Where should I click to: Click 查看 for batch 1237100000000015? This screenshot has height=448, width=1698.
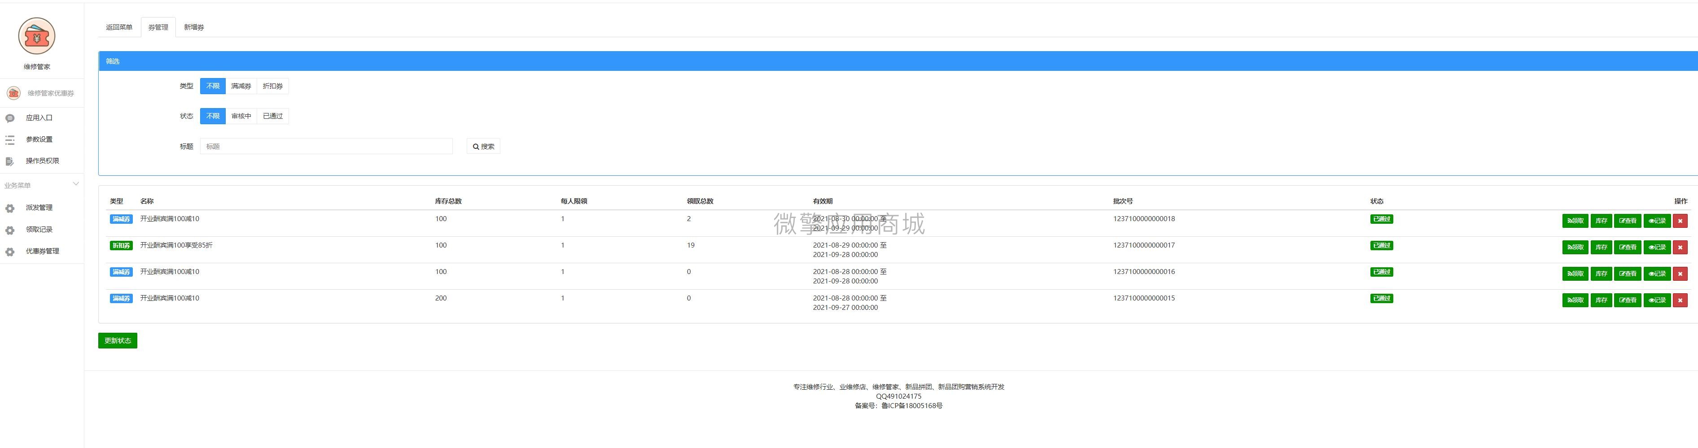coord(1628,300)
